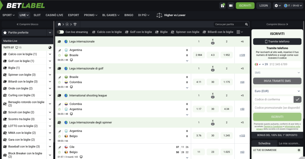
Task: Click INVIA TRAMITE SMS button
Action: [x=277, y=81]
